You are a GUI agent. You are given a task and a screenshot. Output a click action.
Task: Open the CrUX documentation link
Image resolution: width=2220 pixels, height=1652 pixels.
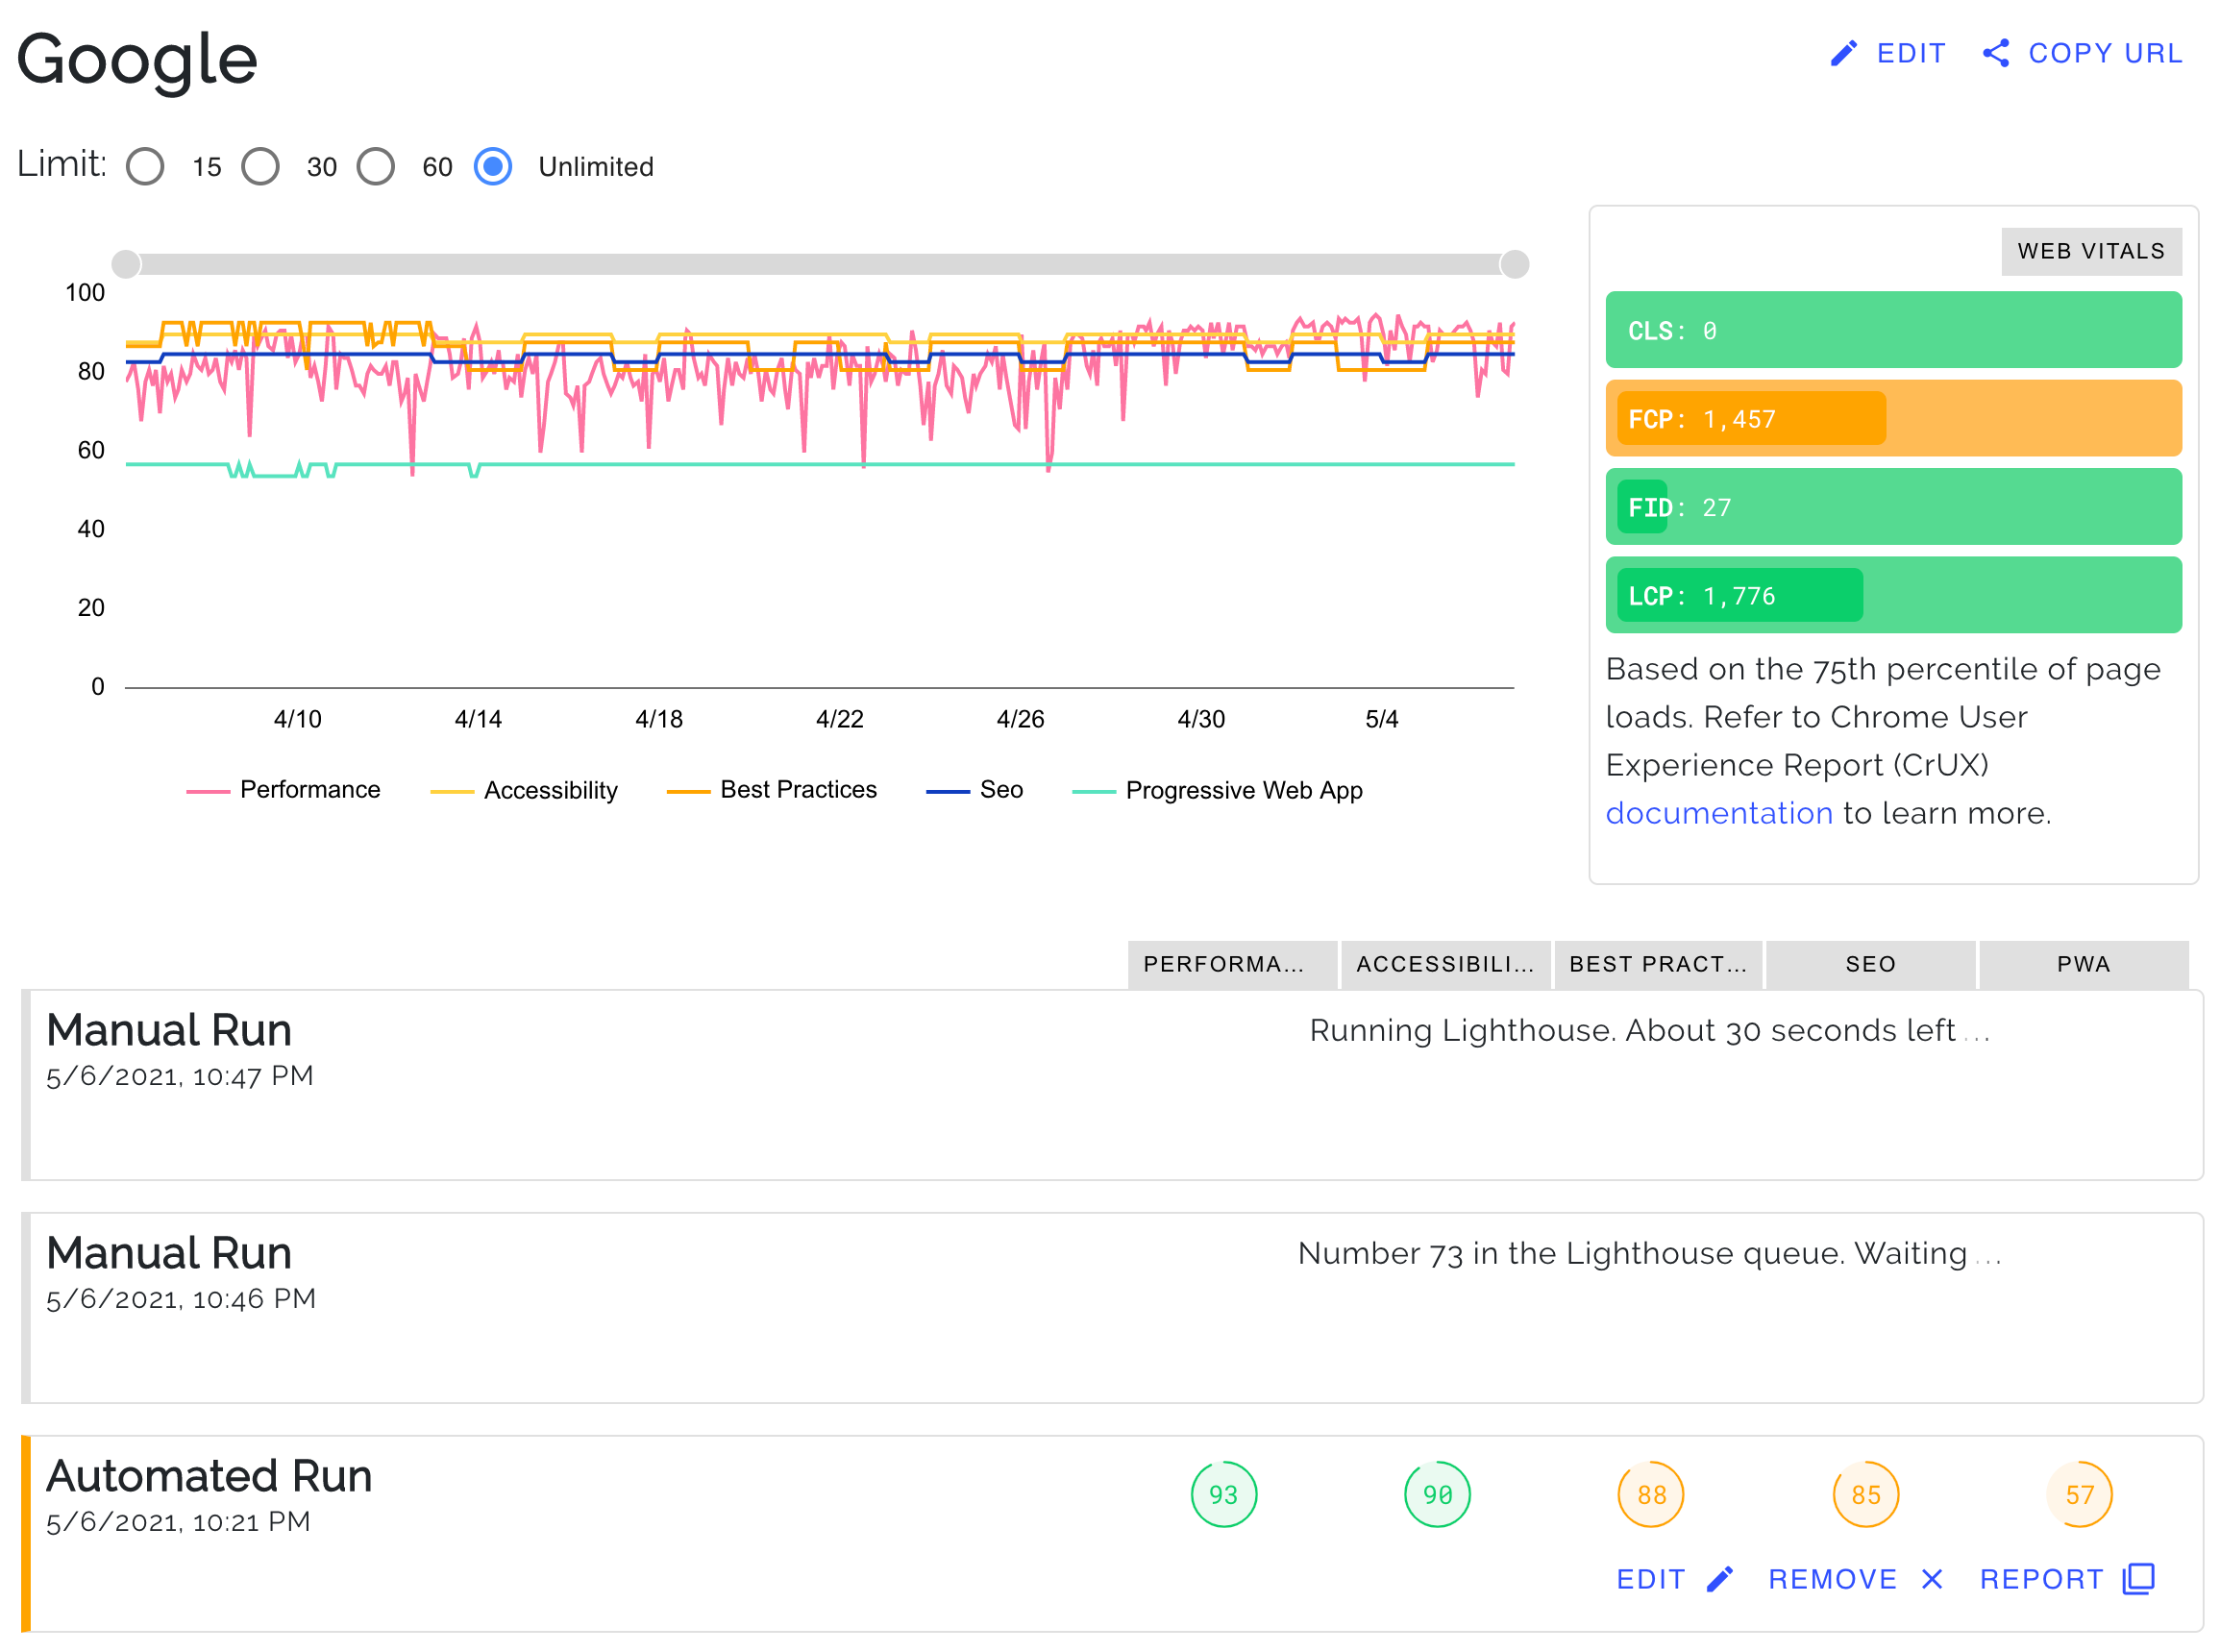click(x=1719, y=813)
